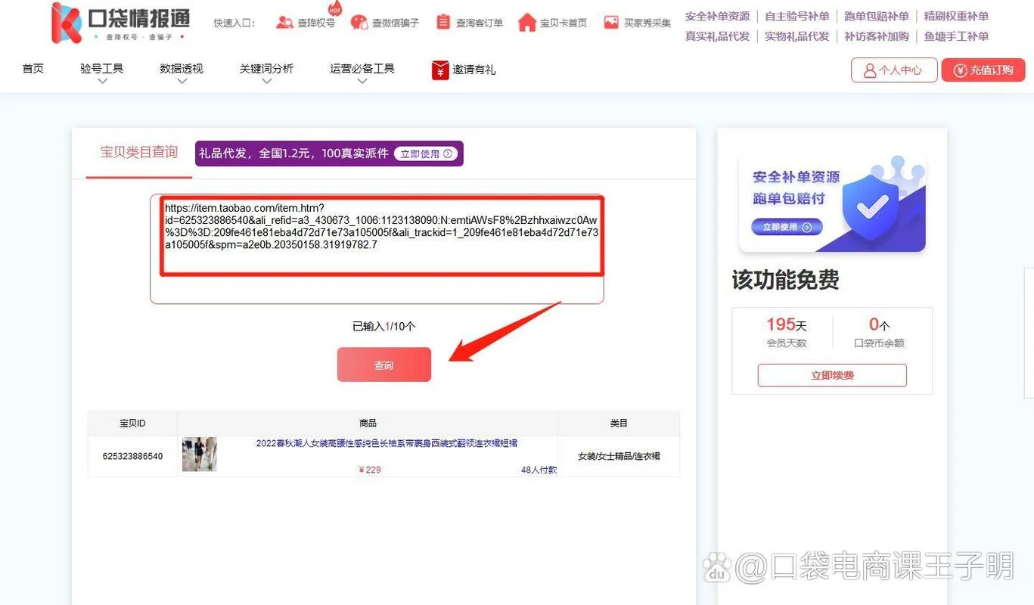Screen dimensions: 1034x605
Task: Click 立即使用 on the 安全补单资源 ad
Action: (787, 227)
